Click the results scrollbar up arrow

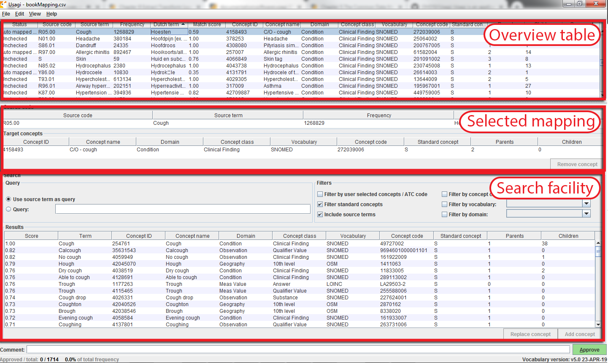[x=598, y=243]
